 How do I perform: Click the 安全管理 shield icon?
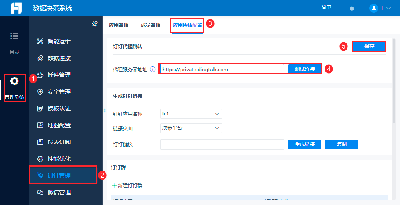40,92
